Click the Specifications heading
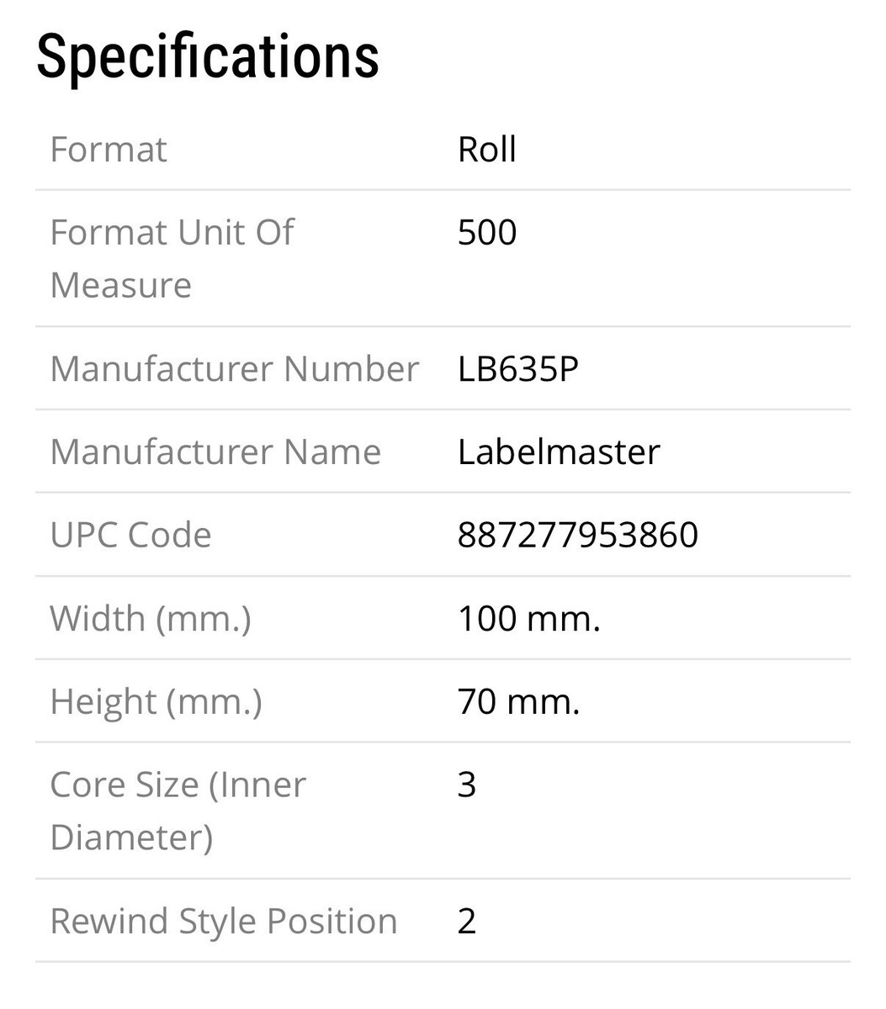This screenshot has width=886, height=1009. [207, 57]
